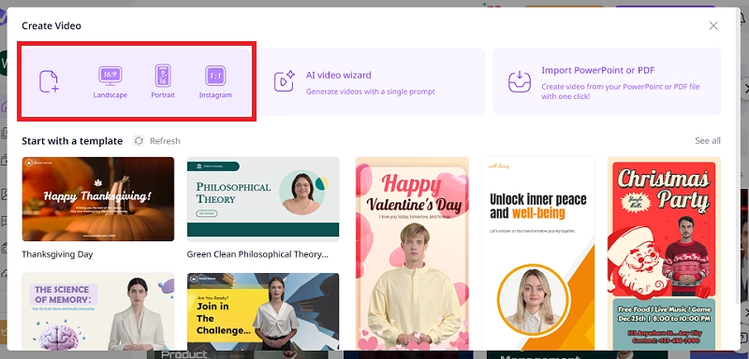Viewport: 749px width, 359px height.
Task: Open The Science of Memory template
Action: 98,312
